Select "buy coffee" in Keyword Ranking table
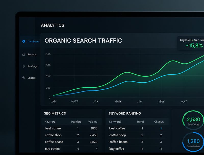This screenshot has width=204, height=155. (117, 149)
